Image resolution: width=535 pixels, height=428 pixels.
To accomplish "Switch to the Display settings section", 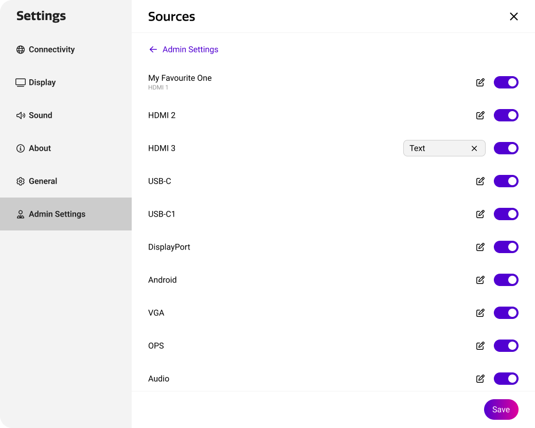I will (42, 82).
